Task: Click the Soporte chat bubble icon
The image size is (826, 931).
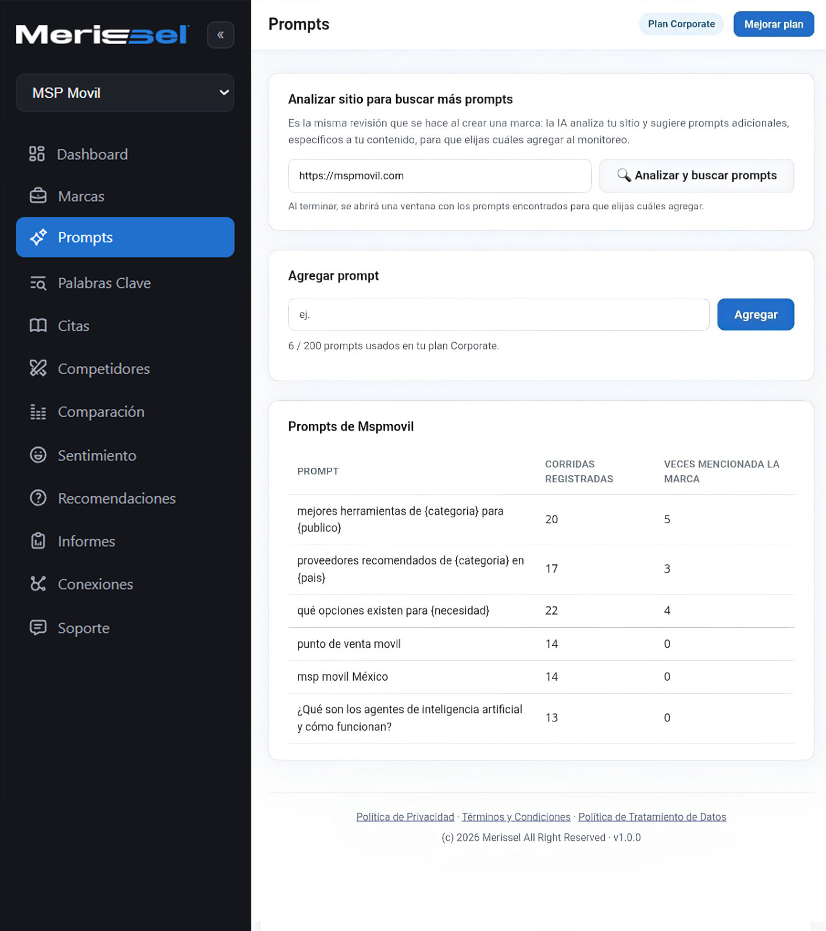Action: click(38, 627)
